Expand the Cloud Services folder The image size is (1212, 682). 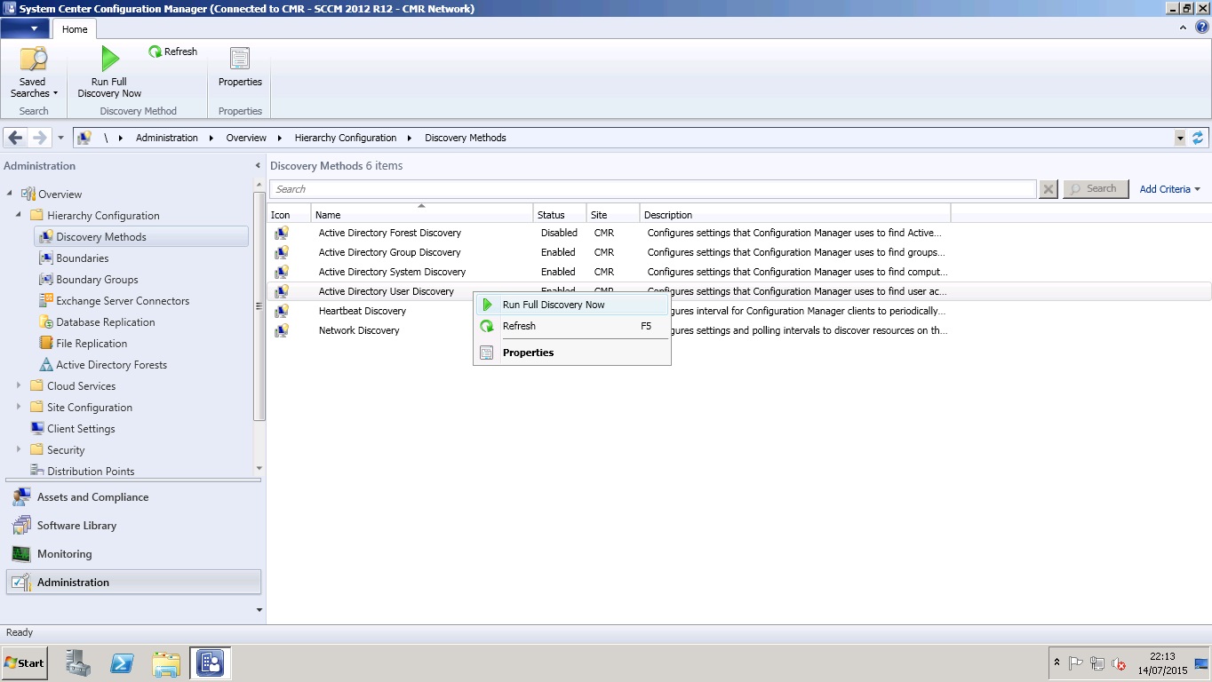tap(19, 386)
